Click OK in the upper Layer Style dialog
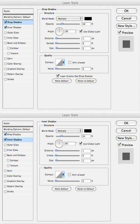The image size is (140, 224). pyautogui.click(x=126, y=11)
